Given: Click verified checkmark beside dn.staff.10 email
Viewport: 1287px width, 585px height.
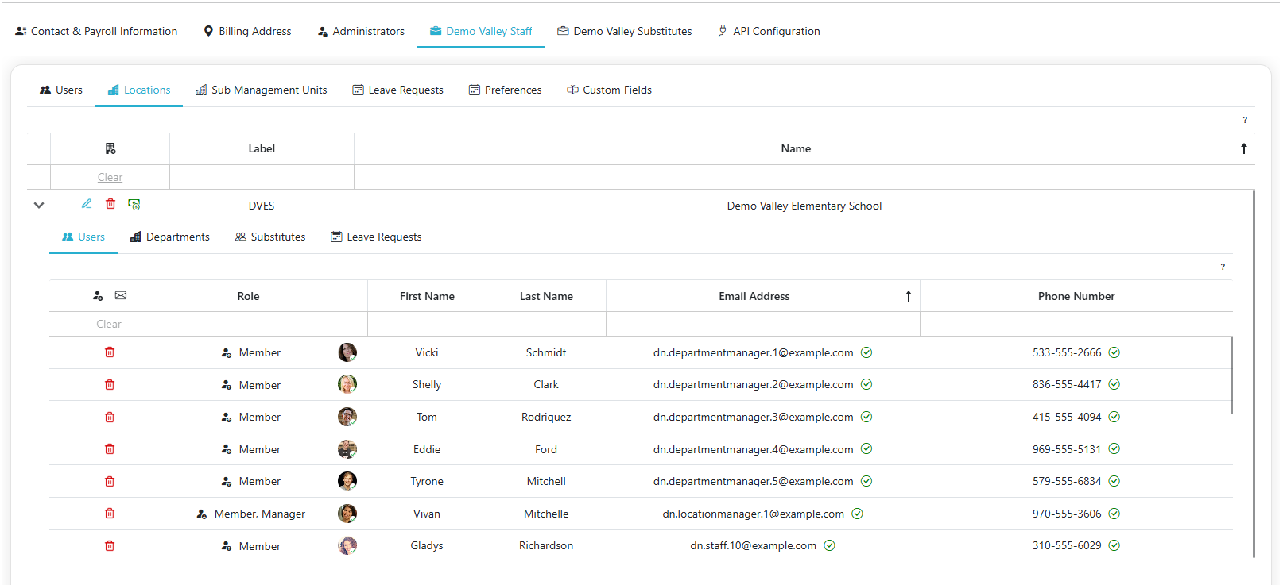Looking at the screenshot, I should click(829, 545).
